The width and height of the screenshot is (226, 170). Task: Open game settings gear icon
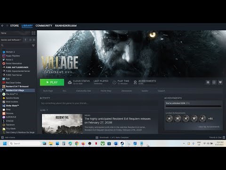coord(208,82)
